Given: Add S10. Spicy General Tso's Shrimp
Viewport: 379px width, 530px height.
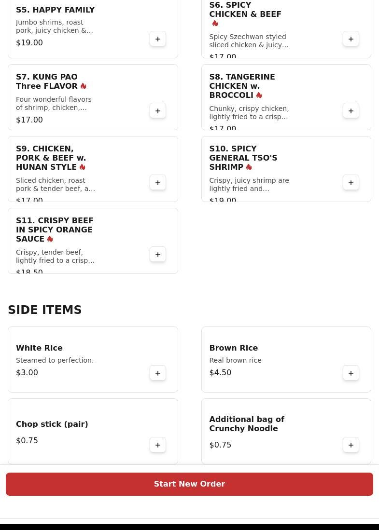Looking at the screenshot, I should tap(351, 182).
